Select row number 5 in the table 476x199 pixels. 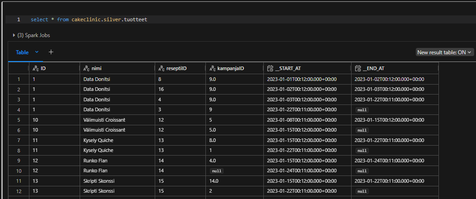(x=19, y=120)
